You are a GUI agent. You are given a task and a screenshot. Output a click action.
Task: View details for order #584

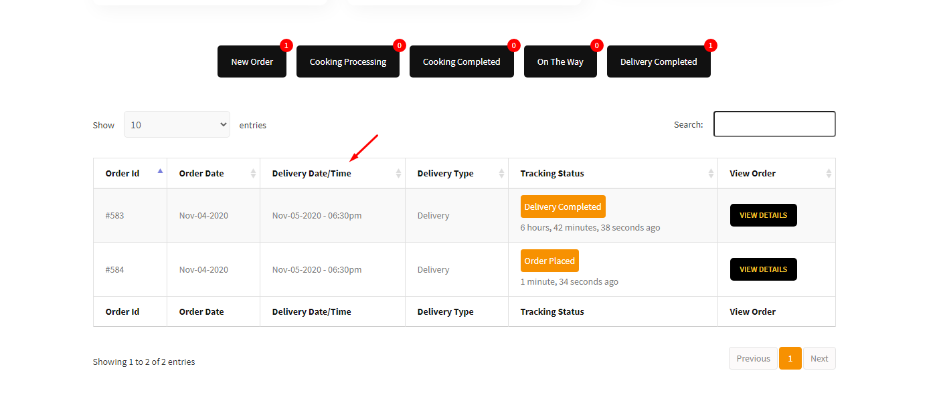pos(763,269)
